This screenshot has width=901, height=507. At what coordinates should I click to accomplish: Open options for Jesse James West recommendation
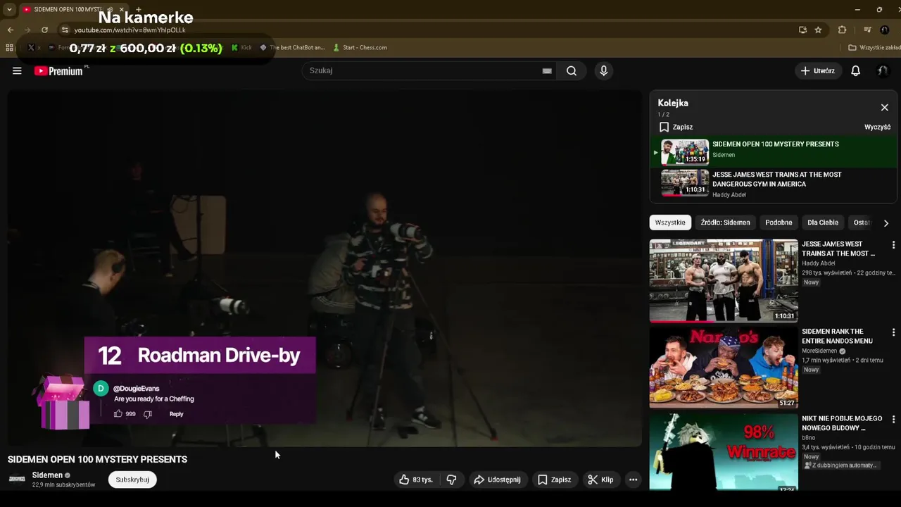click(x=893, y=245)
